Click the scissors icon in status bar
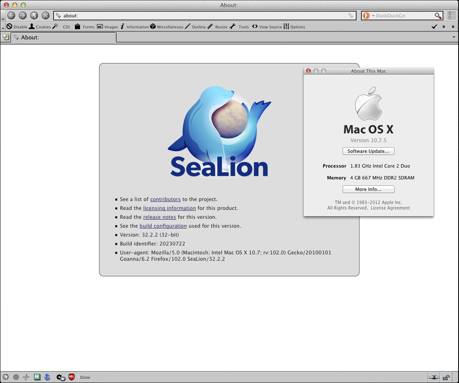The width and height of the screenshot is (459, 383). point(26,377)
